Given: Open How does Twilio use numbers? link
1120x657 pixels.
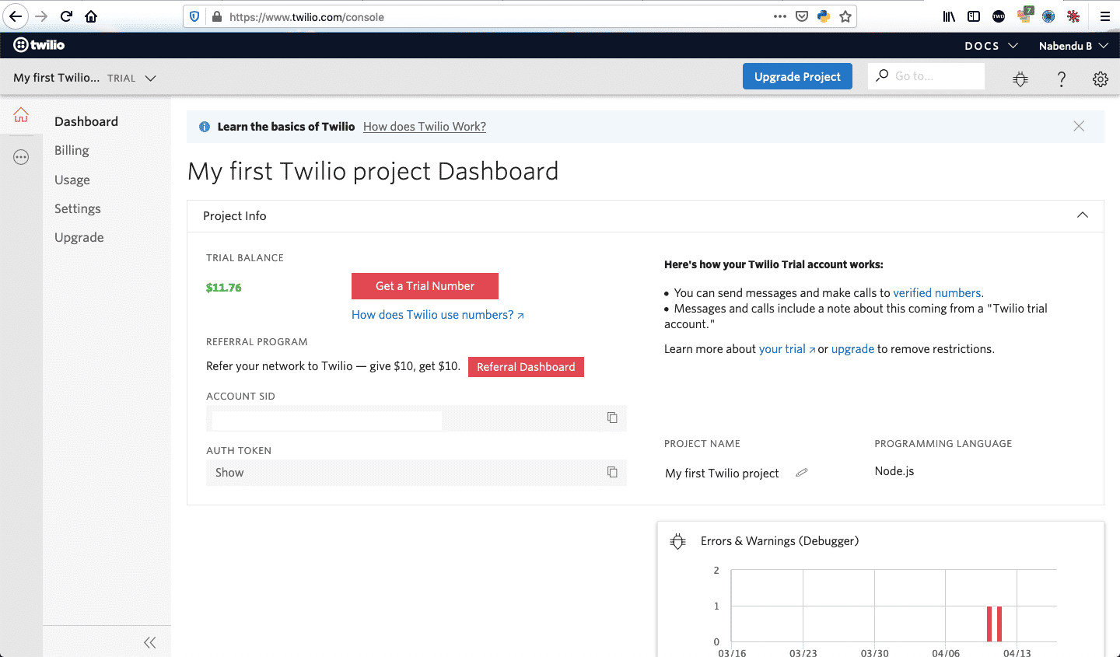Looking at the screenshot, I should tap(438, 315).
